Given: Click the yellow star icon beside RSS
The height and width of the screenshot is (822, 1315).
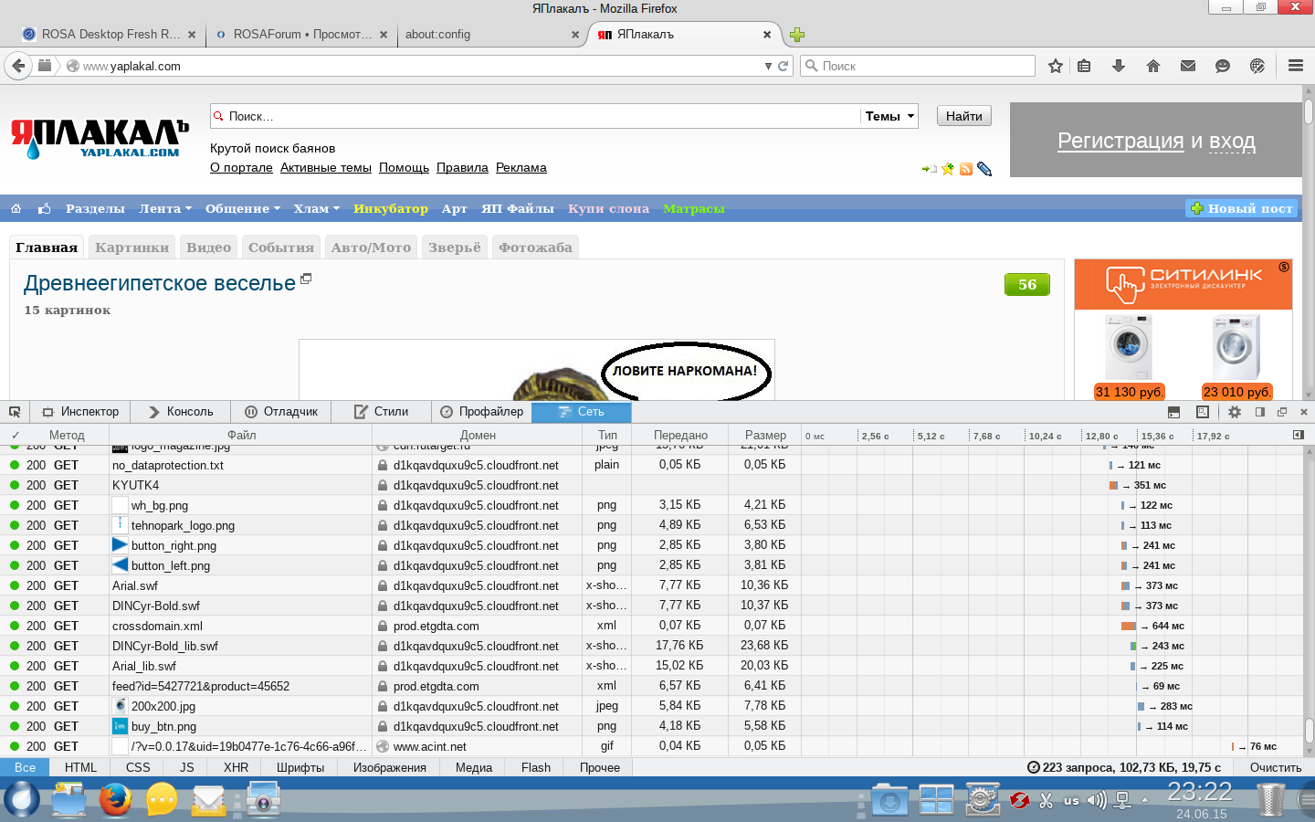Looking at the screenshot, I should tap(948, 169).
